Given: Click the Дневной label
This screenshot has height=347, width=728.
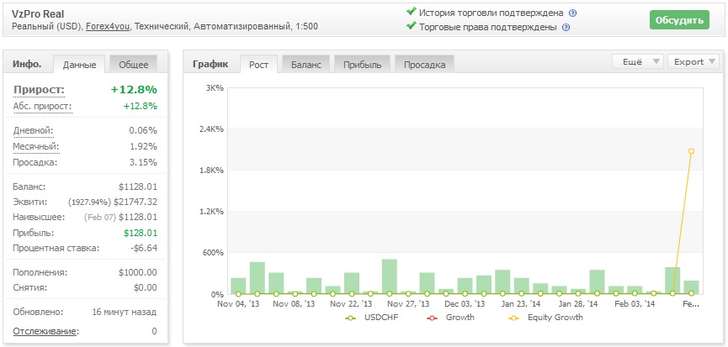Looking at the screenshot, I should click(34, 130).
